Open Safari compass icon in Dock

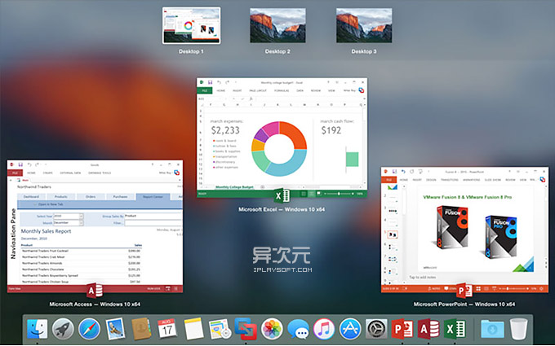[x=89, y=329]
